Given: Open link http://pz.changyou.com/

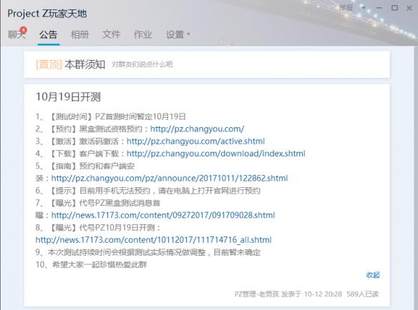Looking at the screenshot, I should click(198, 129).
